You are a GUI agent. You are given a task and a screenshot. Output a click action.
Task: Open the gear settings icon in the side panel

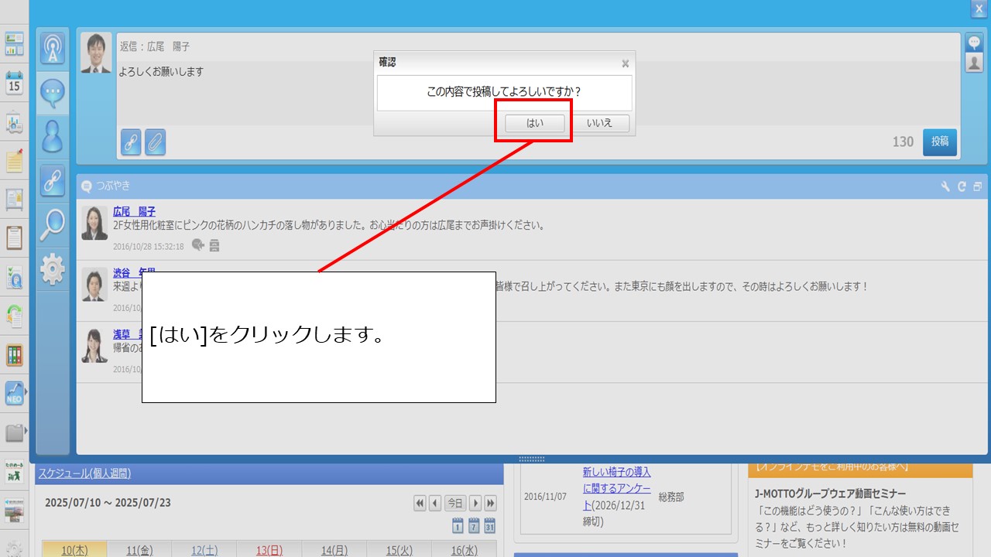(53, 268)
